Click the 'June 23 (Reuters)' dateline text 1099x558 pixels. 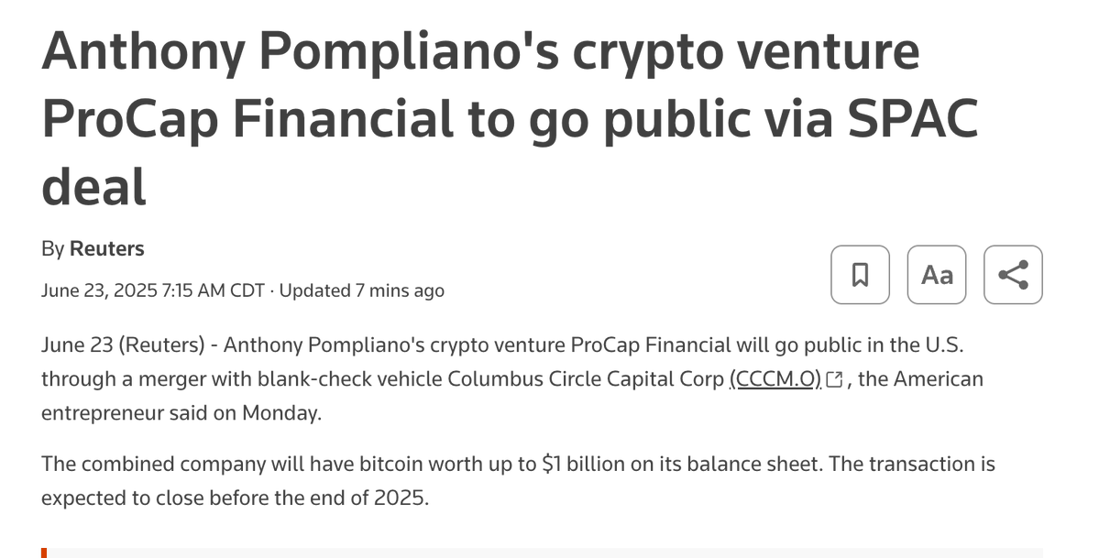[123, 345]
